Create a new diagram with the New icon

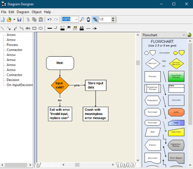point(3,19)
